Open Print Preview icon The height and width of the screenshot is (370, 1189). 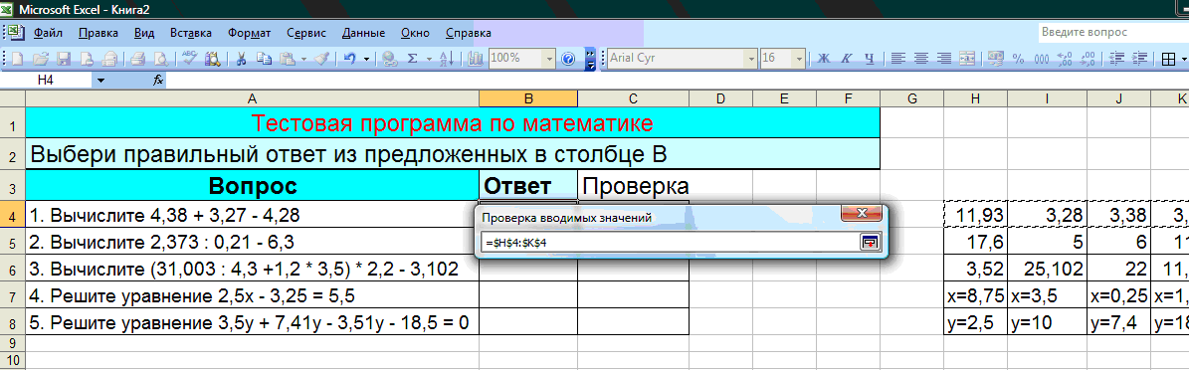point(161,59)
